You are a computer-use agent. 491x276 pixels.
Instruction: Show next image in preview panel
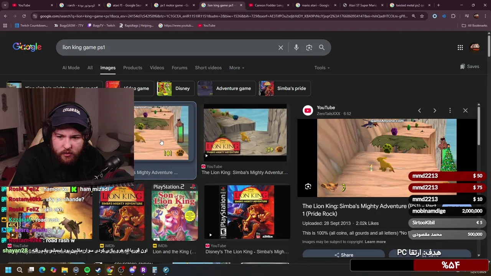[x=435, y=110]
